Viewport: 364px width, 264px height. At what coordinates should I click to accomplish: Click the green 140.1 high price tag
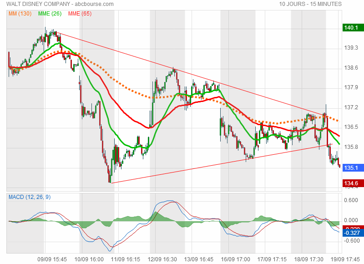[353, 28]
